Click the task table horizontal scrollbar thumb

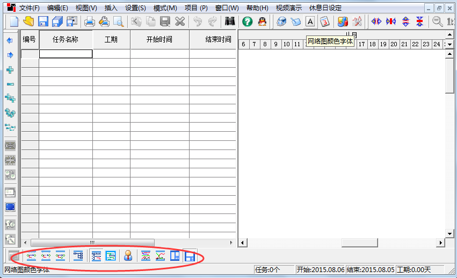pos(92,243)
